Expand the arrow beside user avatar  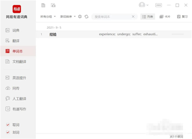click(x=148, y=5)
